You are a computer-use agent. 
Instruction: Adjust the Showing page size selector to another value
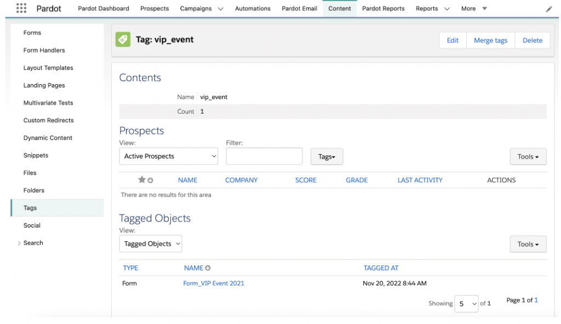pyautogui.click(x=466, y=303)
